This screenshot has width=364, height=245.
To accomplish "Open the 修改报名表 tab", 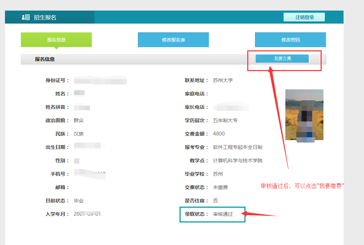I will coord(173,40).
